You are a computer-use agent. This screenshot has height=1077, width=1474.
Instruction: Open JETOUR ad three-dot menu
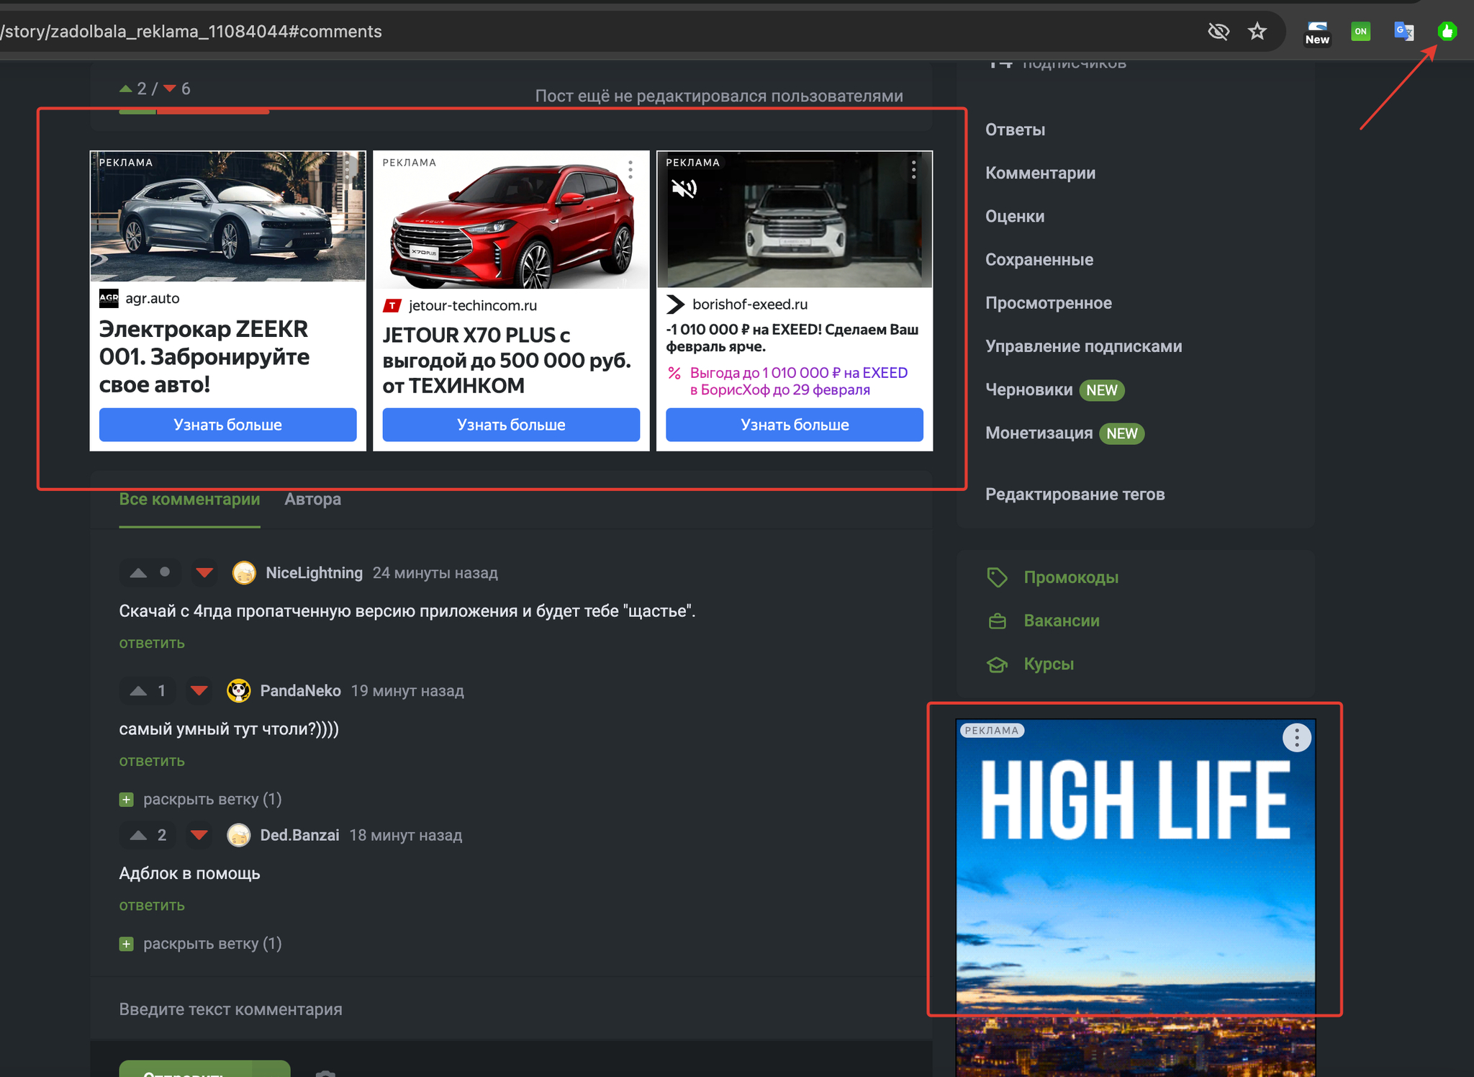pyautogui.click(x=630, y=170)
